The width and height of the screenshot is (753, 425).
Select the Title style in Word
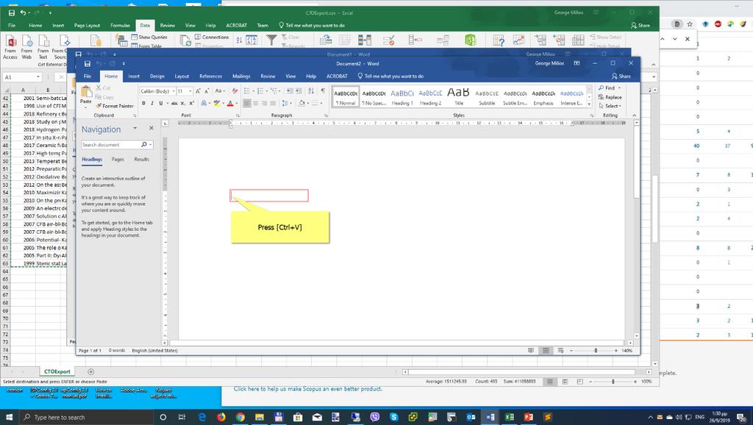pos(459,96)
